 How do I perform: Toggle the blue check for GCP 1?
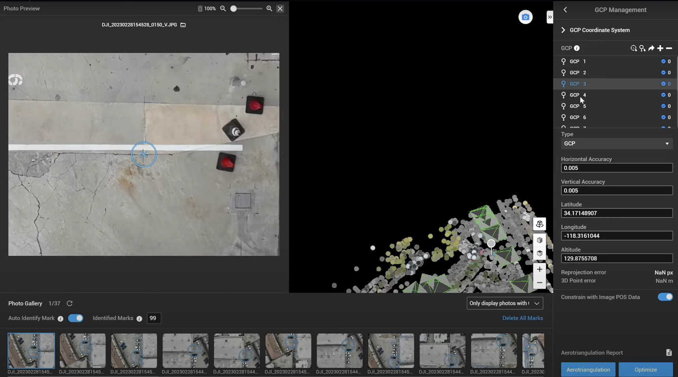point(663,62)
